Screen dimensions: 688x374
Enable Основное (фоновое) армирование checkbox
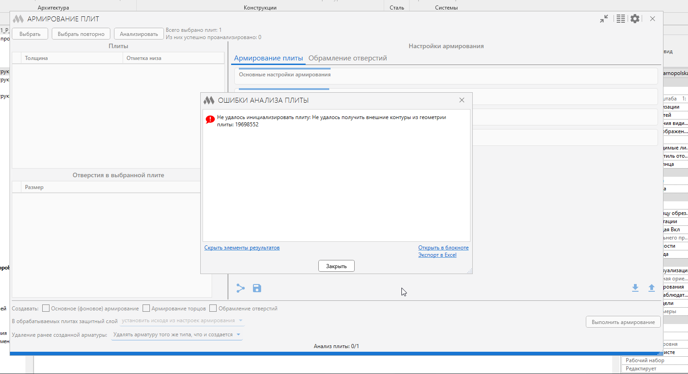(x=46, y=309)
